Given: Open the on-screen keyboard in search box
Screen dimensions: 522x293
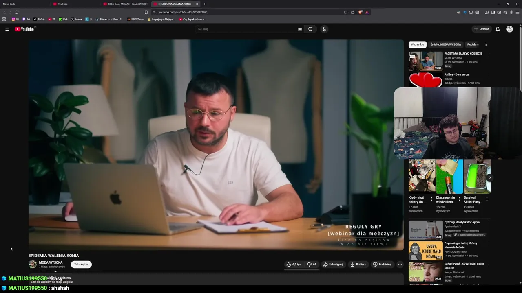Looking at the screenshot, I should (x=300, y=29).
